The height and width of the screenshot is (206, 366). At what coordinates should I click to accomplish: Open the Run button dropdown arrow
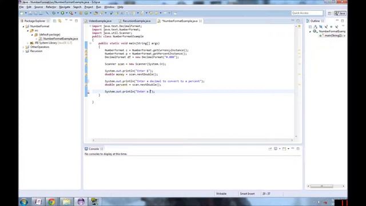(x=66, y=13)
